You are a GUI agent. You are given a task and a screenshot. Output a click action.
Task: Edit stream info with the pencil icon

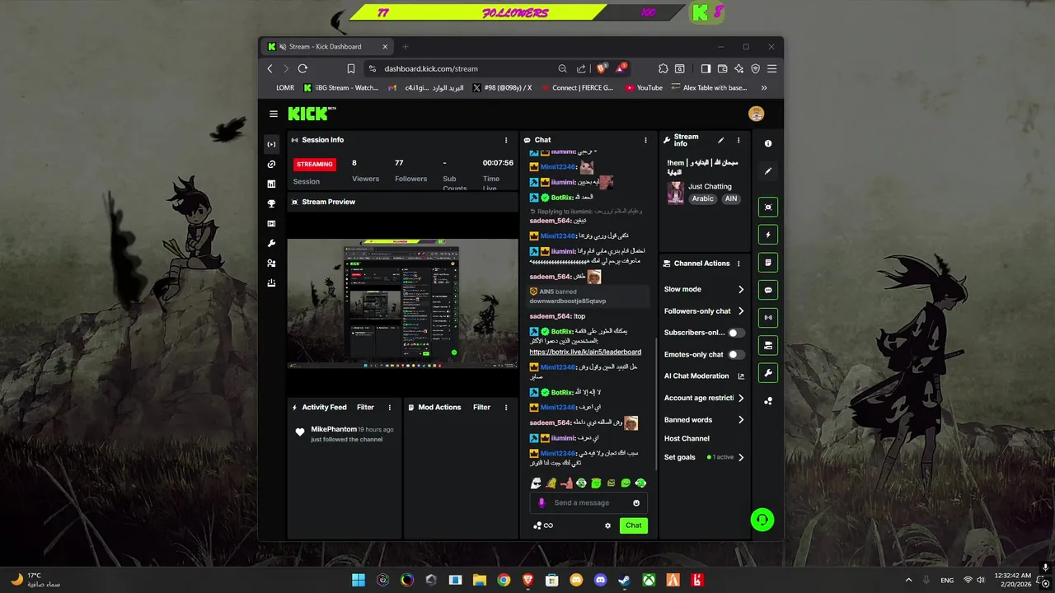click(721, 140)
